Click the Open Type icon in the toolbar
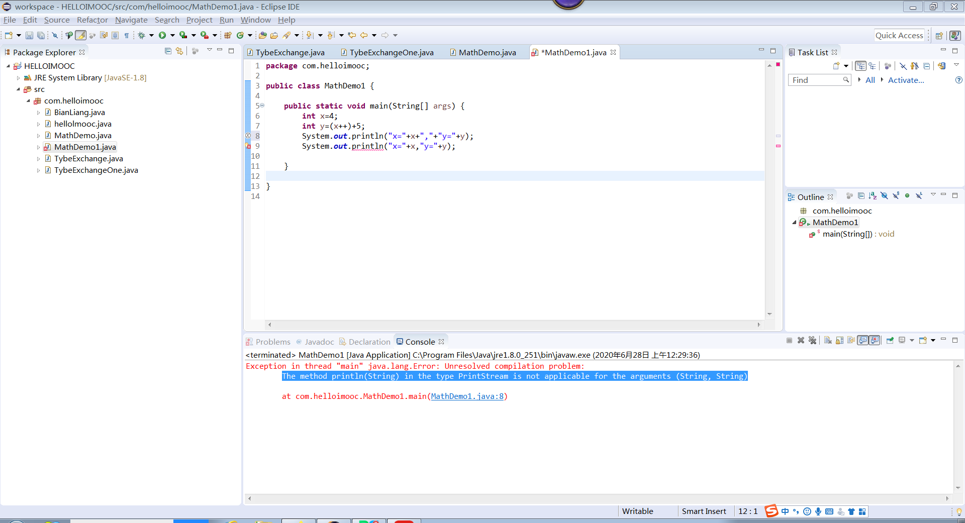This screenshot has height=523, width=965. click(x=262, y=35)
